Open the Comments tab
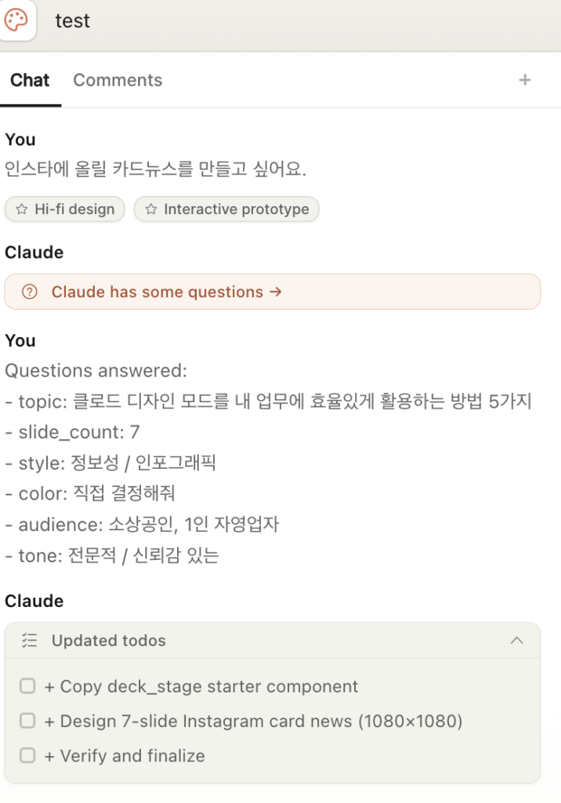This screenshot has width=561, height=803. click(x=118, y=81)
